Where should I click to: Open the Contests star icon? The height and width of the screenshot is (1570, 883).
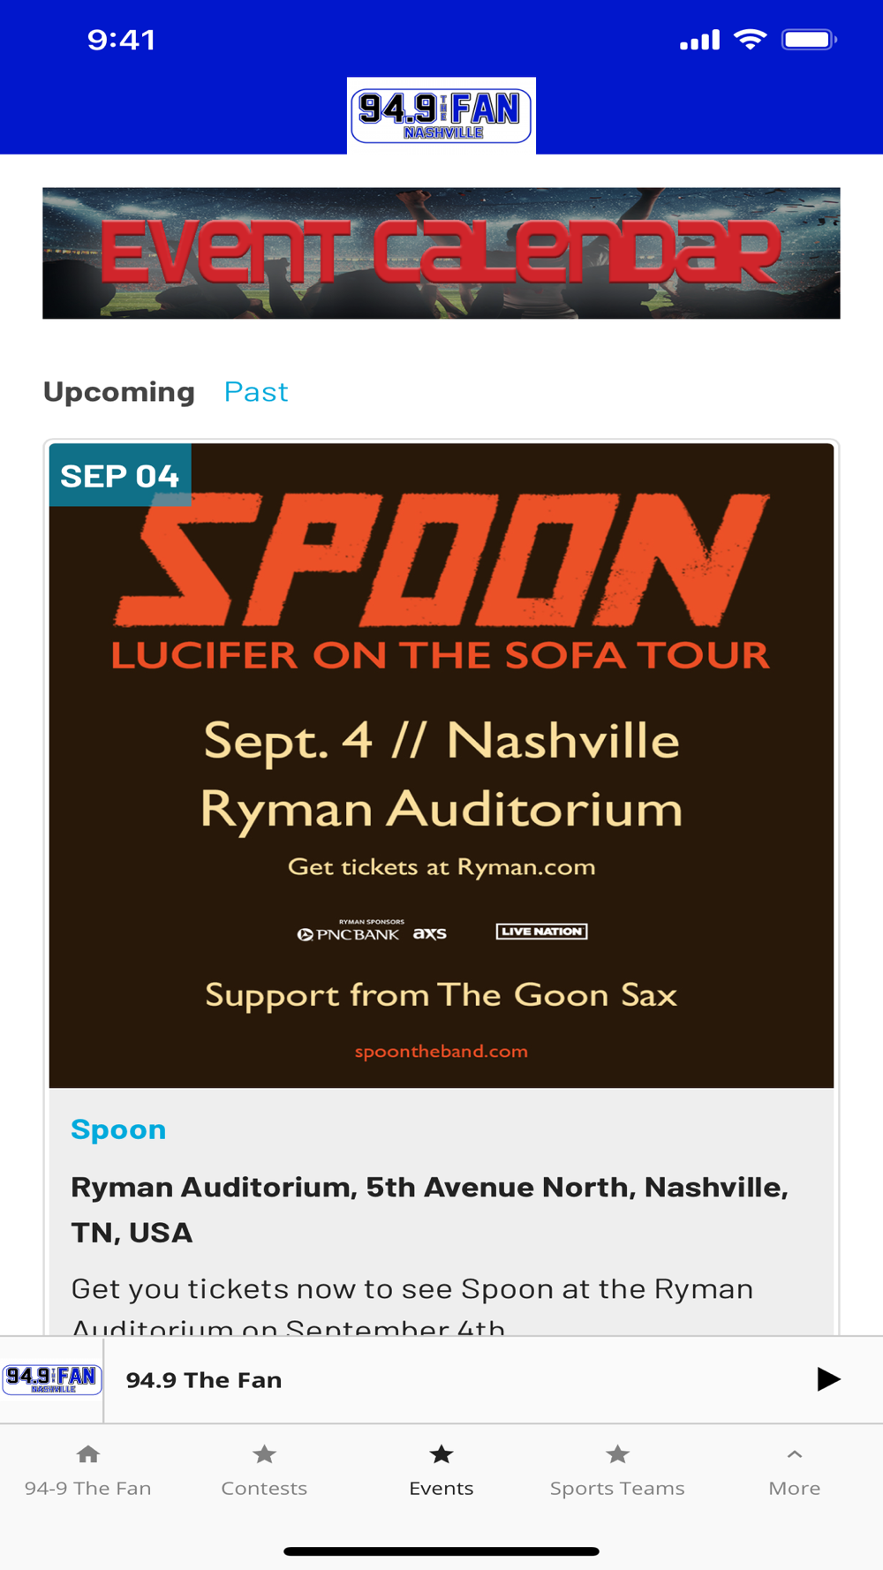pyautogui.click(x=264, y=1453)
